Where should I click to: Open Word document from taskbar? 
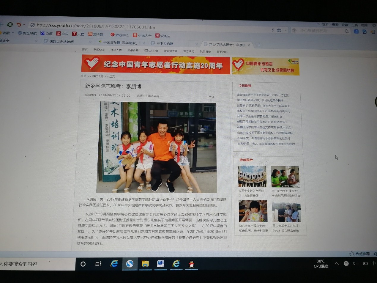pos(160,264)
